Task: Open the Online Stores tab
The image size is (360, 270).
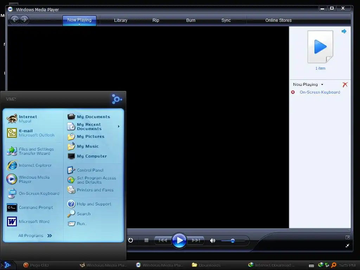Action: 278,20
